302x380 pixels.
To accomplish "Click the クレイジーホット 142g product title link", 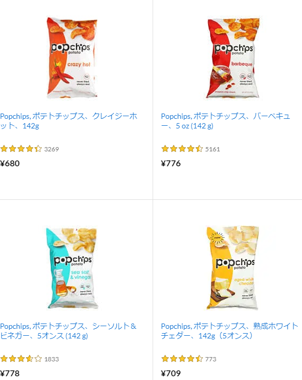I will pyautogui.click(x=69, y=121).
